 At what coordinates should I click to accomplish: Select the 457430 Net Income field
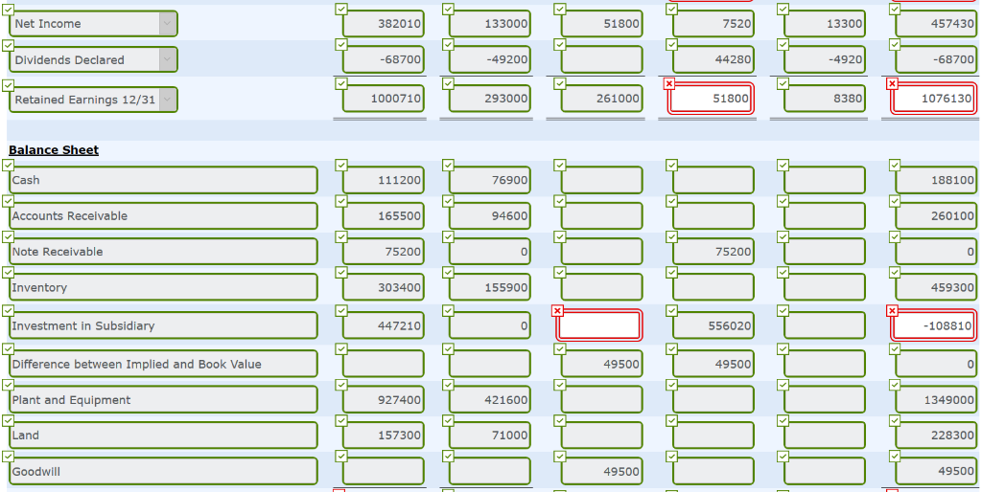[936, 24]
